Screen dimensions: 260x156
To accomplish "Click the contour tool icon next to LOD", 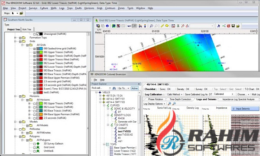I will pyautogui.click(x=140, y=26).
